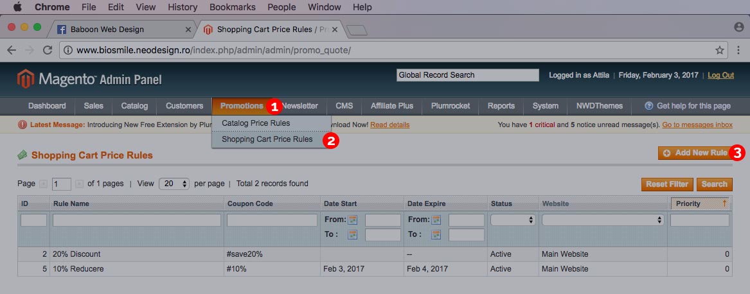
Task: Bookmark this page with the star icon
Action: coord(719,50)
